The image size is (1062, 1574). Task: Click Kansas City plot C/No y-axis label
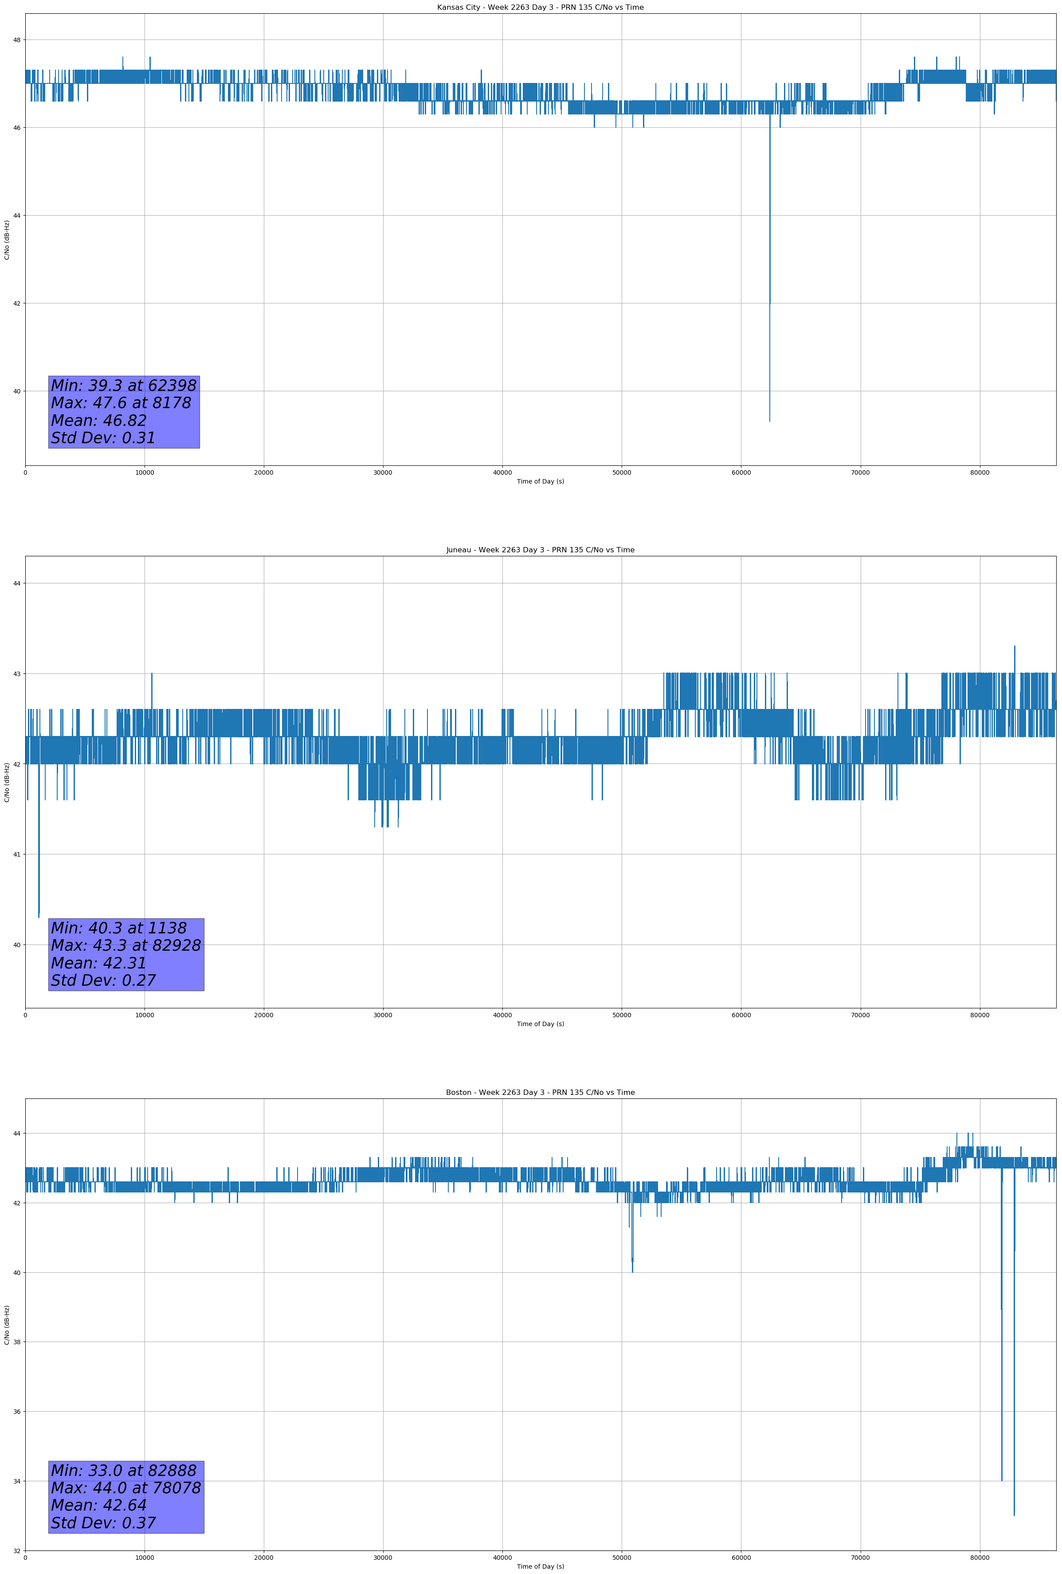[x=8, y=240]
